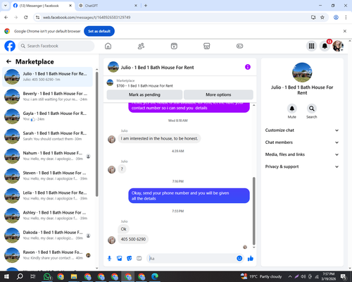The width and height of the screenshot is (352, 282).
Task: Search in conversation magnifier icon
Action: [x=312, y=109]
